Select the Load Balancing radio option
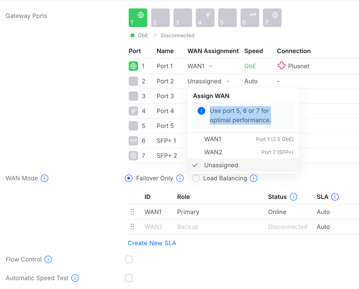This screenshot has width=359, height=289. pos(196,178)
